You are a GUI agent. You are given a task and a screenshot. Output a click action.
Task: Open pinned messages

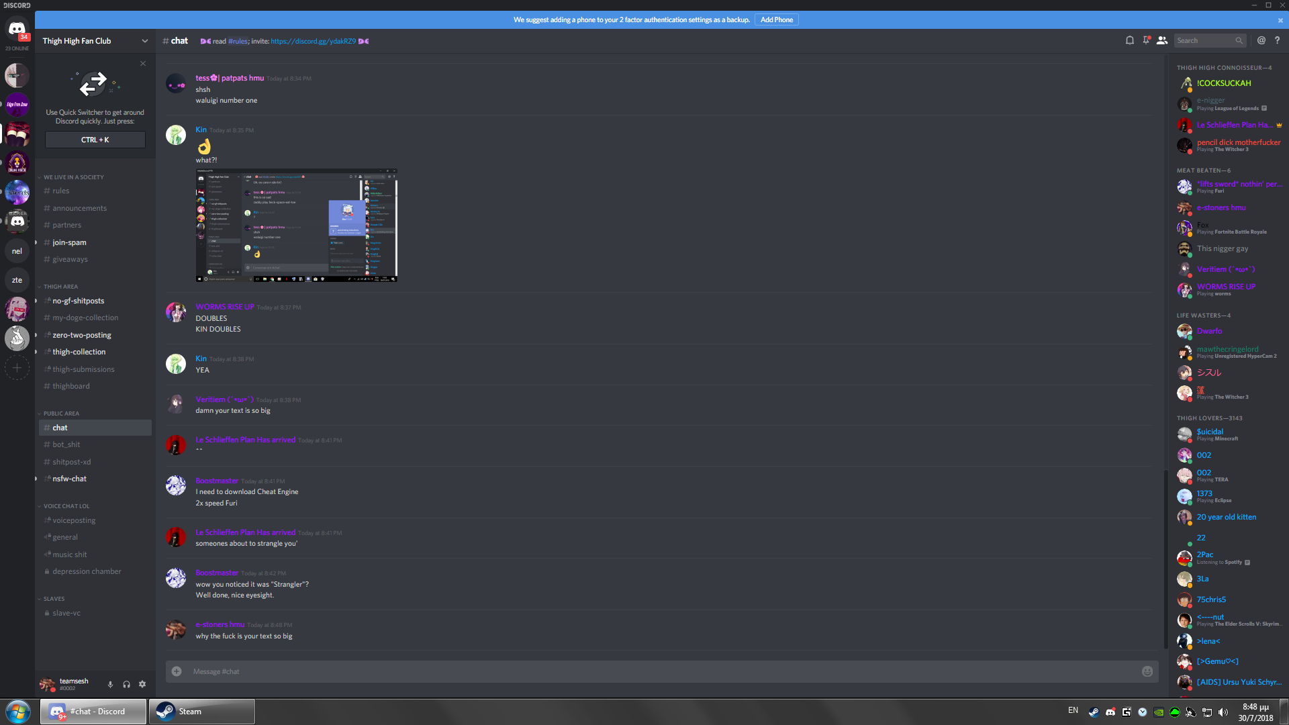(x=1146, y=40)
